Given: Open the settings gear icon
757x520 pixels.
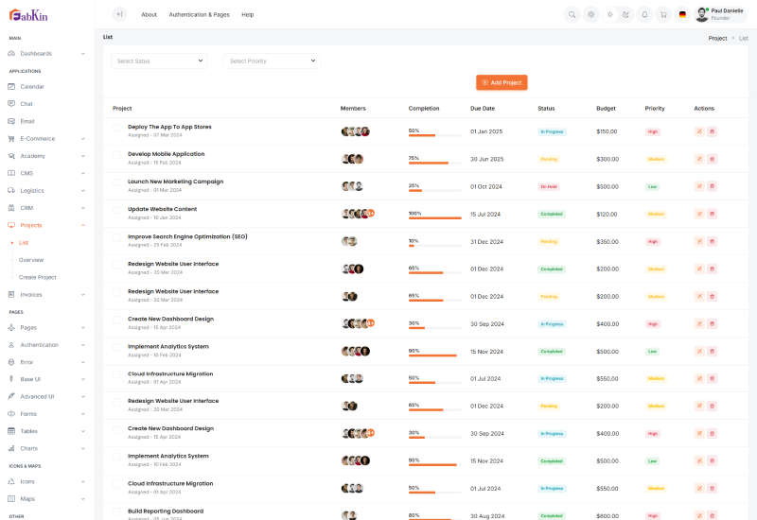Looking at the screenshot, I should point(590,14).
